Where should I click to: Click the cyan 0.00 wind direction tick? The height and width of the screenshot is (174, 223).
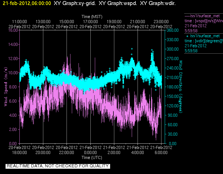click(173, 143)
